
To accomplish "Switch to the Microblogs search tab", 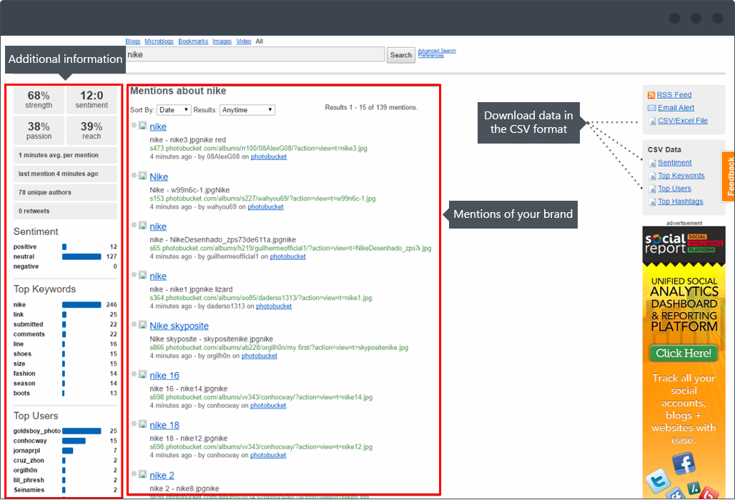I will coord(159,41).
